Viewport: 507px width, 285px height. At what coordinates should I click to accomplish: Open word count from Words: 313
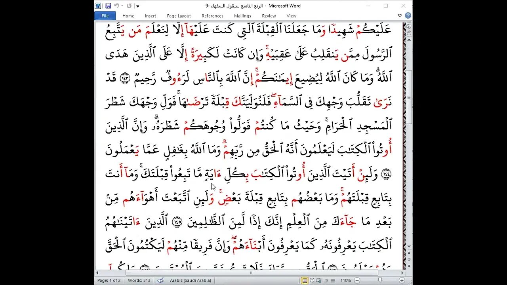(139, 280)
